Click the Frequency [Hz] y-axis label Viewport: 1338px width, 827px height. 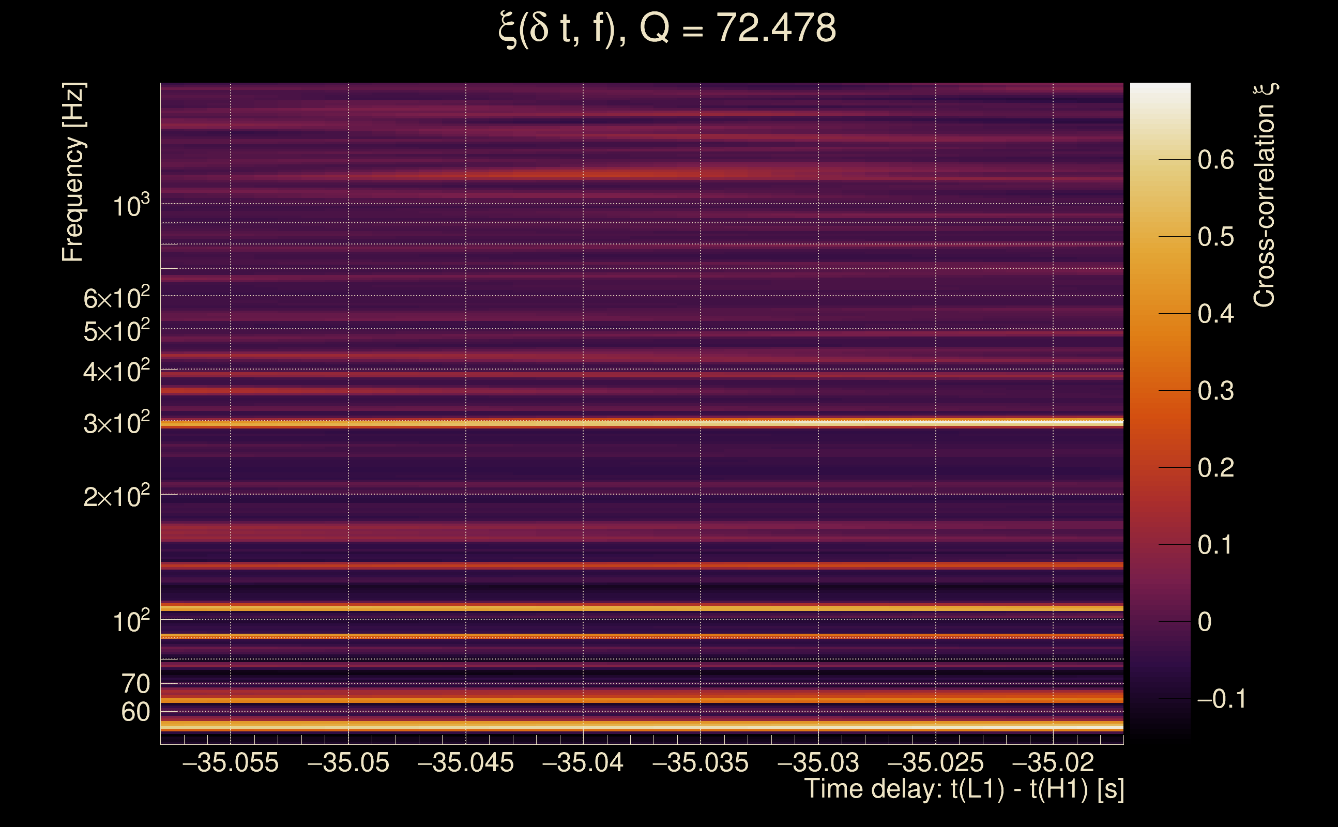(73, 172)
